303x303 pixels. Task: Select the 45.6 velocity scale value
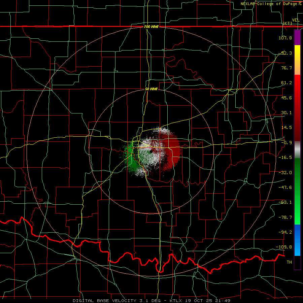click(x=287, y=98)
